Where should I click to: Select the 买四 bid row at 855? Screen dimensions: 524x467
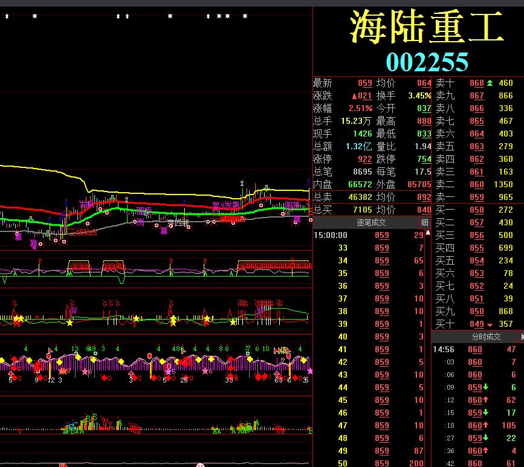(478, 248)
